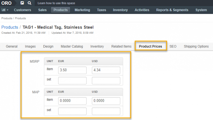Click the MSRP item USD price field

[x=106, y=70]
